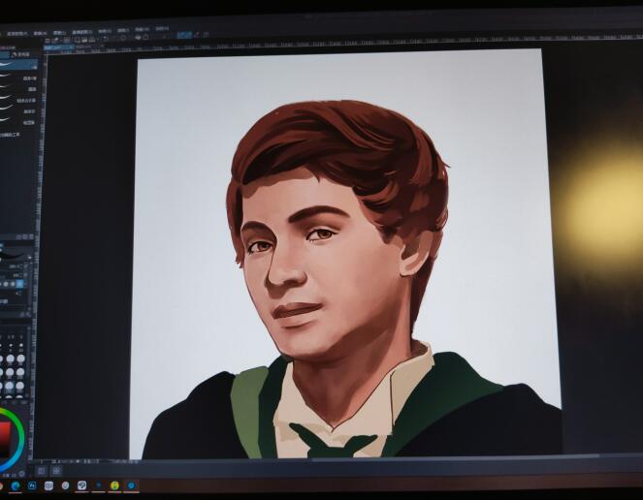The height and width of the screenshot is (500, 643).
Task: Click the small round icon below the color wheel
Action: click(x=21, y=474)
